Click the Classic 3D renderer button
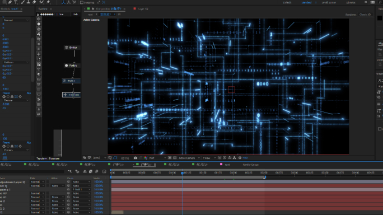Viewport: 383px width, 215px height. 365,15
